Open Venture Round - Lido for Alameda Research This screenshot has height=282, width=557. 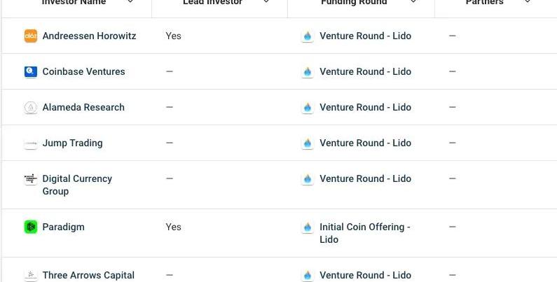tap(365, 107)
